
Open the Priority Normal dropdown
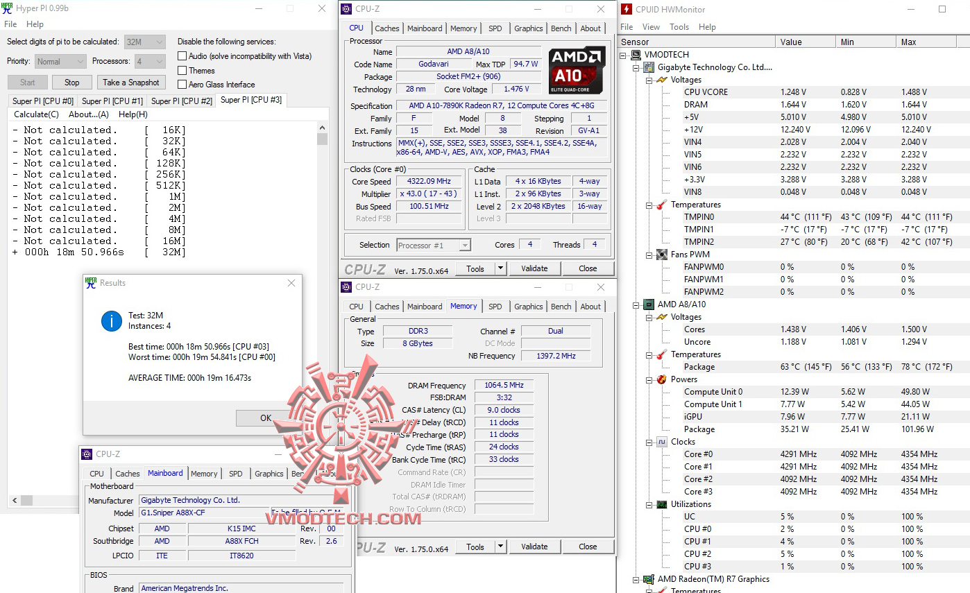click(61, 61)
